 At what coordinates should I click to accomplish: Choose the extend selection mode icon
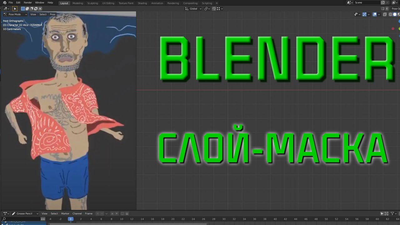click(27, 9)
